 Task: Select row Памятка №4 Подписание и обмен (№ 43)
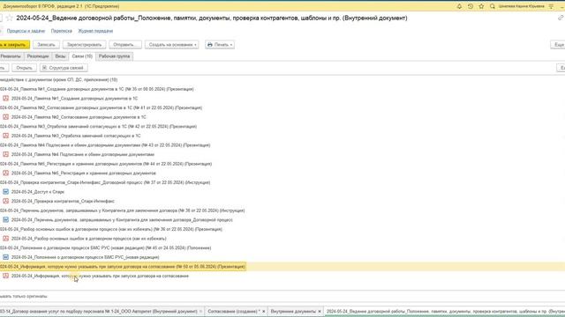105,144
